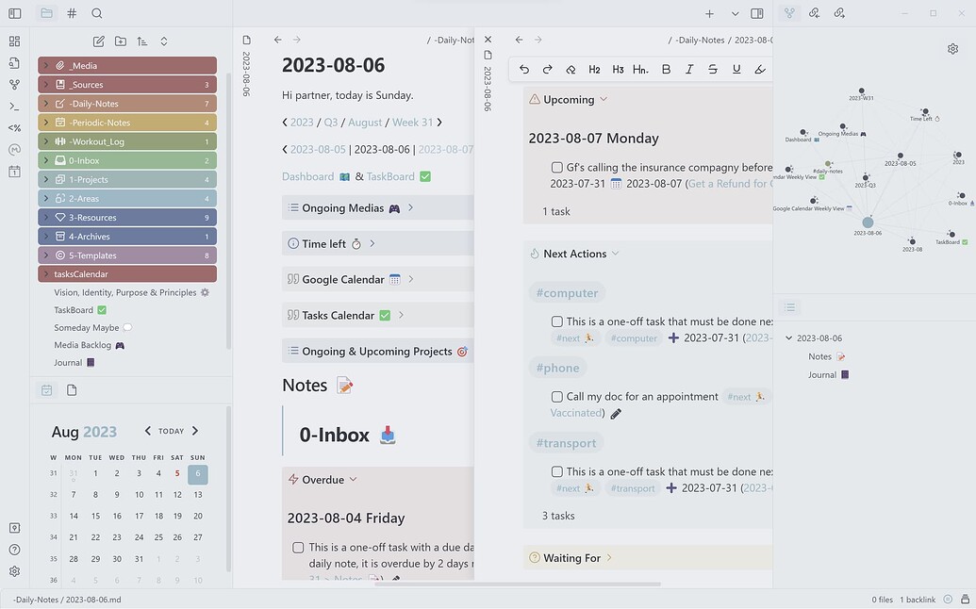The width and height of the screenshot is (976, 609).
Task: Toggle bold formatting in the editor toolbar
Action: pyautogui.click(x=666, y=69)
